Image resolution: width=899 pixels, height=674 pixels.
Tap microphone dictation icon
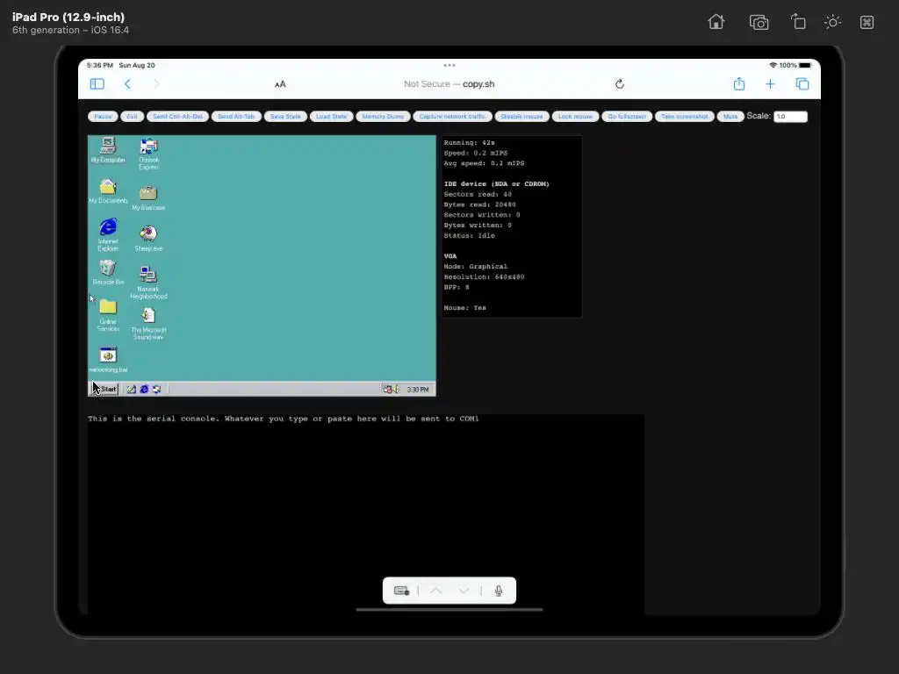pos(499,591)
